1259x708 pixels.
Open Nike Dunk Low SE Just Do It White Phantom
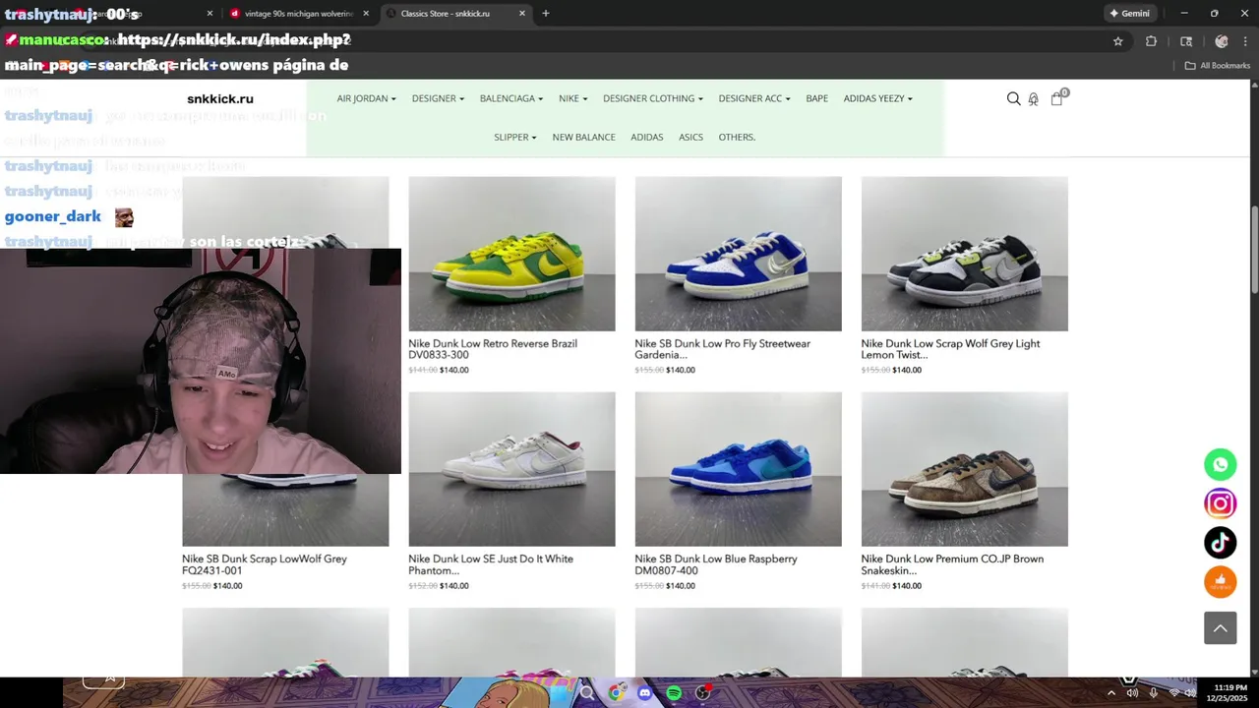coord(491,564)
